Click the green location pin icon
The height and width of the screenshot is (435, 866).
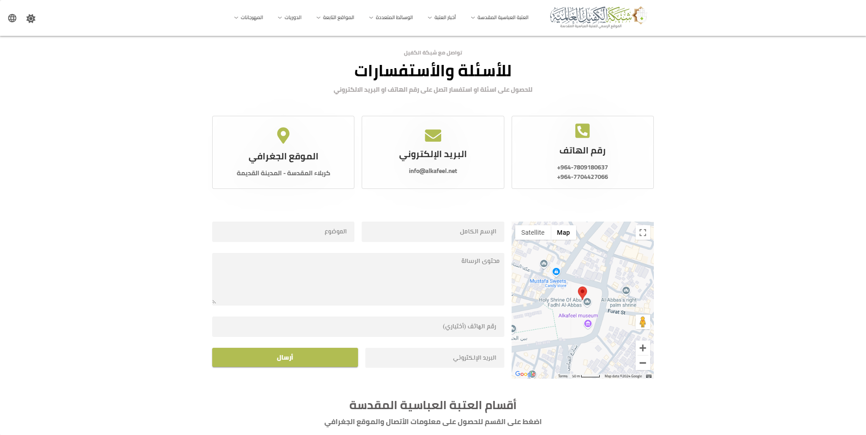point(283,135)
